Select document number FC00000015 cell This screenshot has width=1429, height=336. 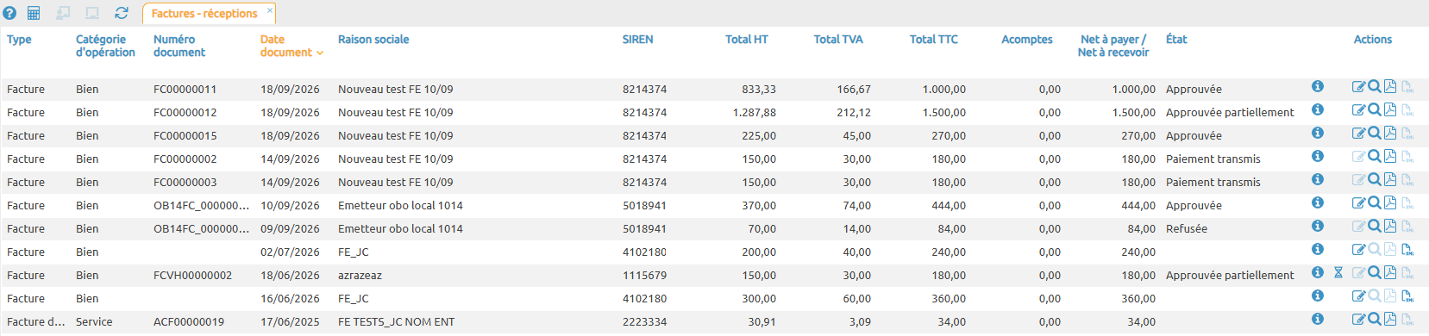185,136
